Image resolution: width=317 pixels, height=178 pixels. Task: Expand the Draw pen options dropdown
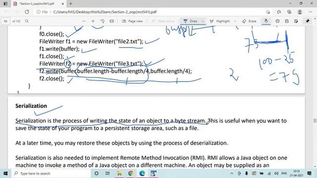click(x=203, y=21)
